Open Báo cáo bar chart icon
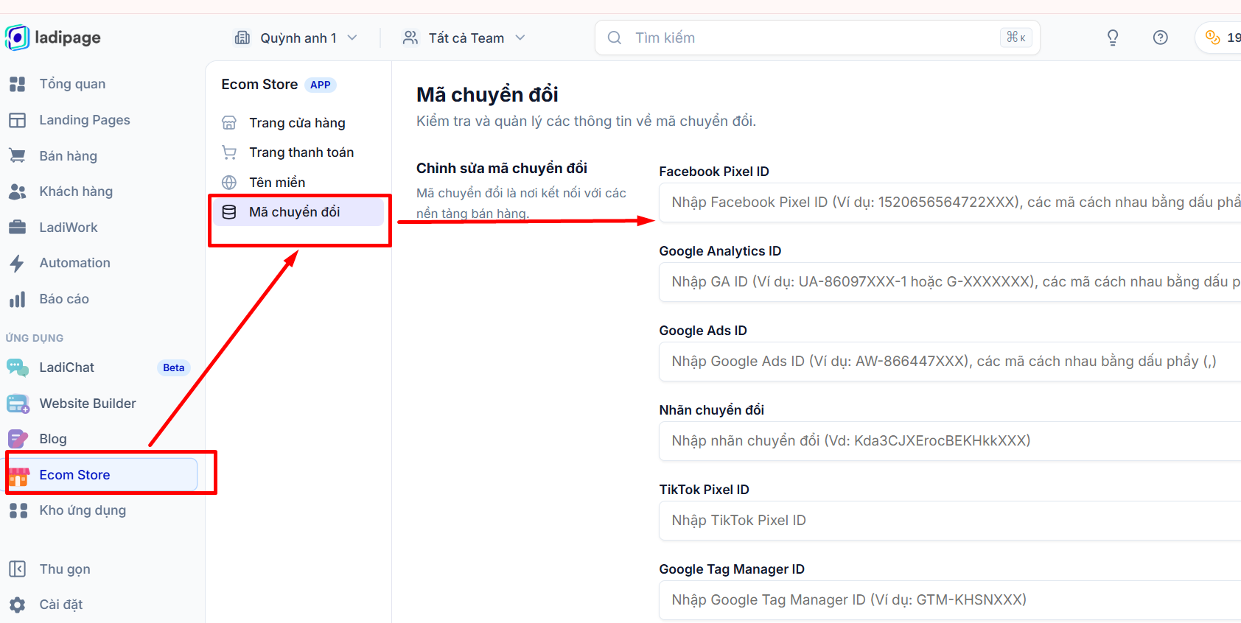The image size is (1241, 623). click(x=18, y=299)
